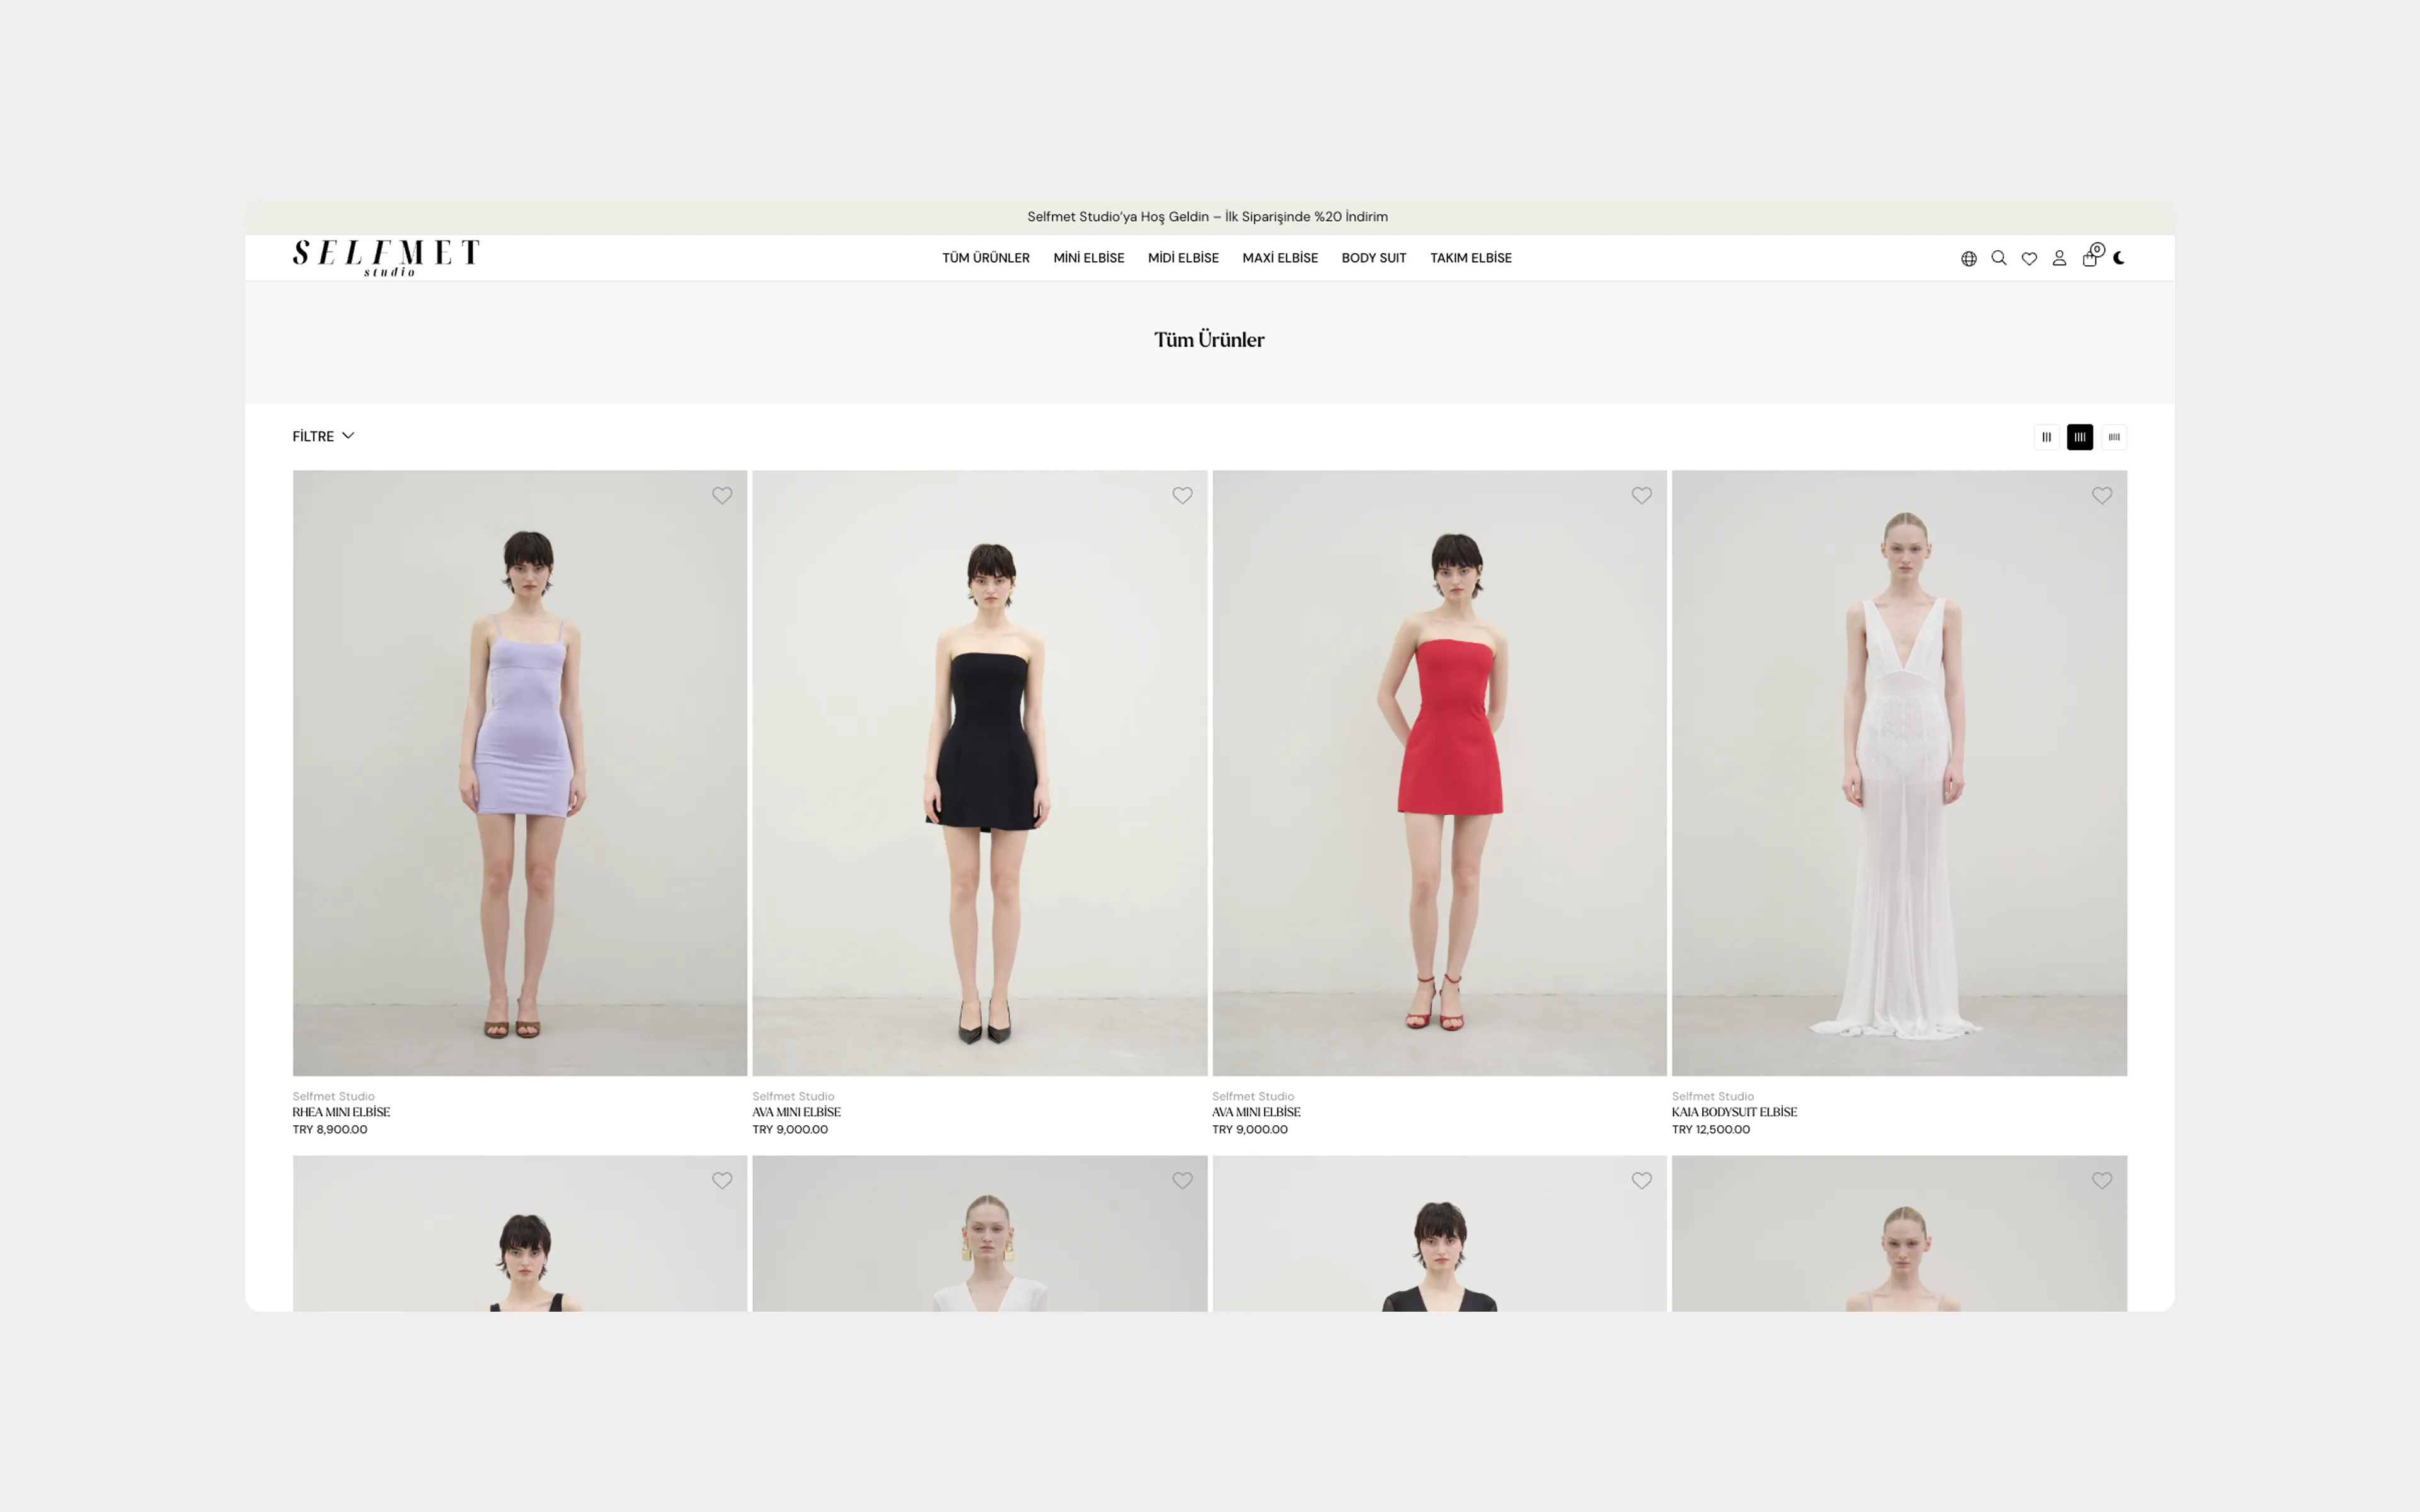View the lilac Rhea mini dress photo
The image size is (2420, 1512).
520,773
